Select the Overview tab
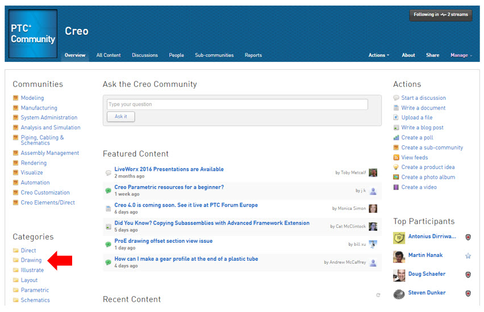Viewport: 484px width, 312px height. [x=75, y=55]
